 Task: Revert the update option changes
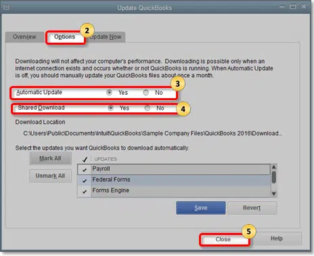point(252,208)
